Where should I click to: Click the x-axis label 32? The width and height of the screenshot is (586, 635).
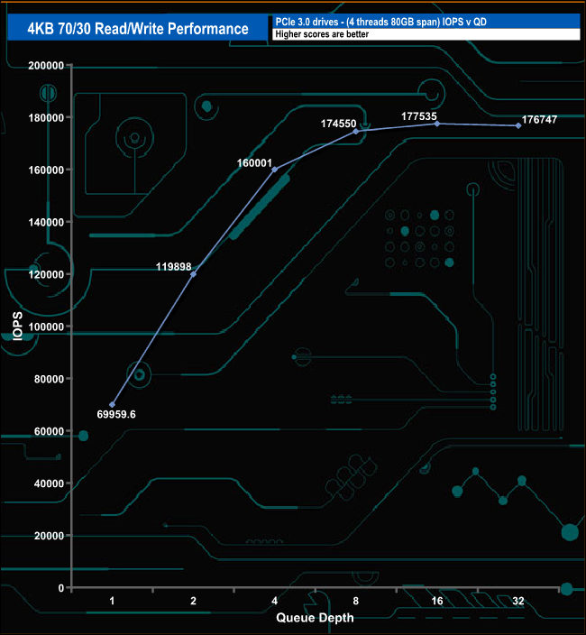pyautogui.click(x=518, y=601)
